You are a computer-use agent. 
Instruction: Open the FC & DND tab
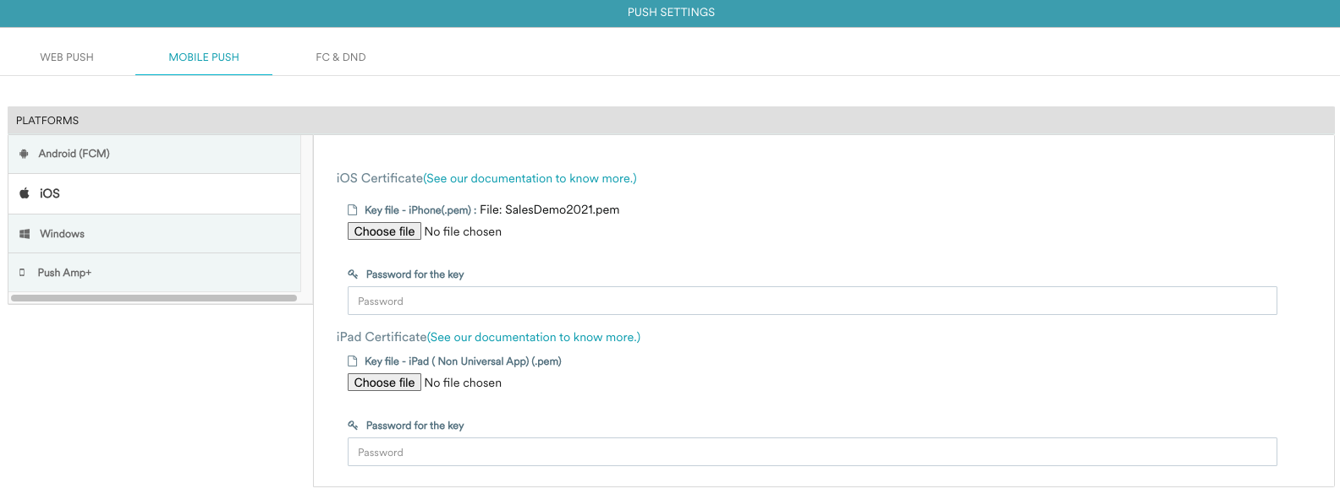click(341, 57)
